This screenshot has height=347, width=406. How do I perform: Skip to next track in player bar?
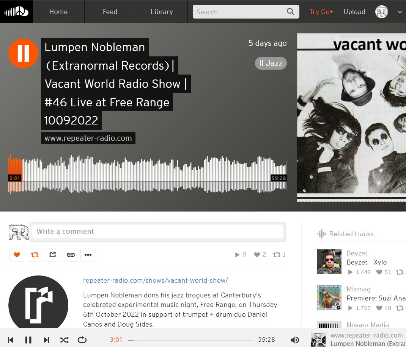point(46,340)
